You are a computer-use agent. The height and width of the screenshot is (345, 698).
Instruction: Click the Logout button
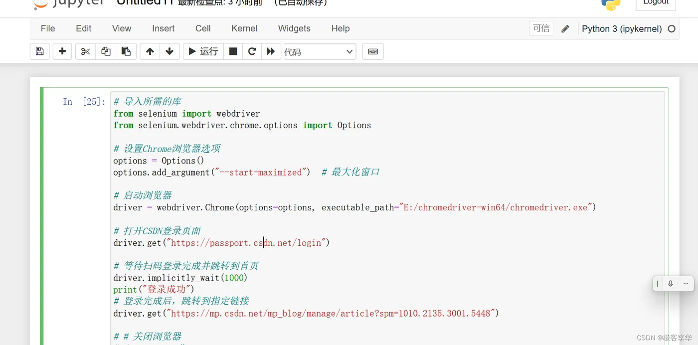tap(655, 2)
